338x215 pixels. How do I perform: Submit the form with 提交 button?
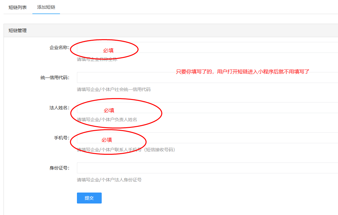(x=89, y=198)
